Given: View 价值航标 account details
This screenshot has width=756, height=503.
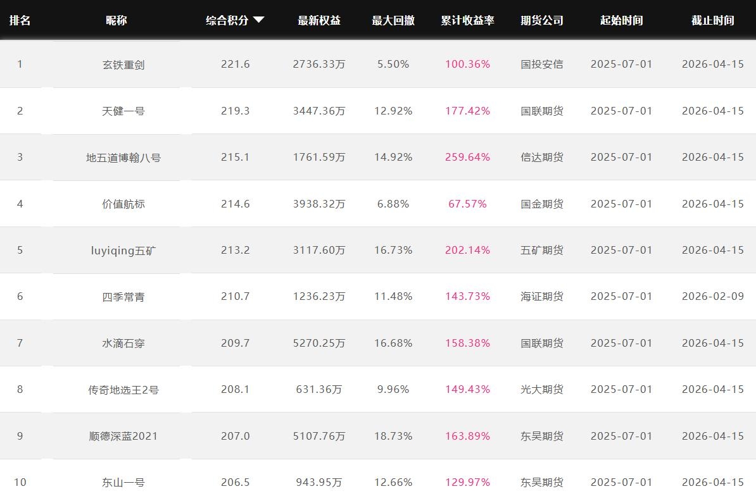Looking at the screenshot, I should [x=123, y=204].
